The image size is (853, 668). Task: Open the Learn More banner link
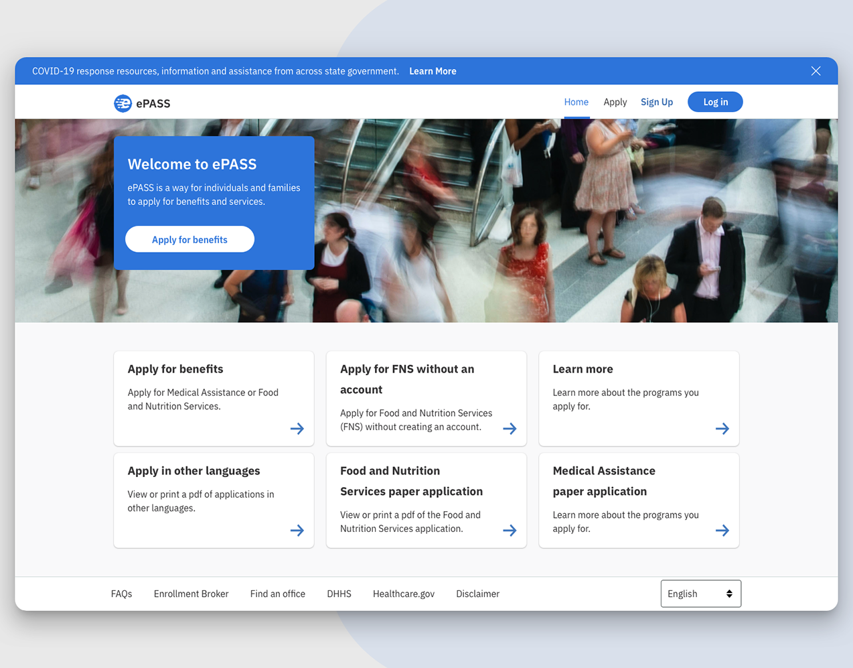(x=433, y=71)
